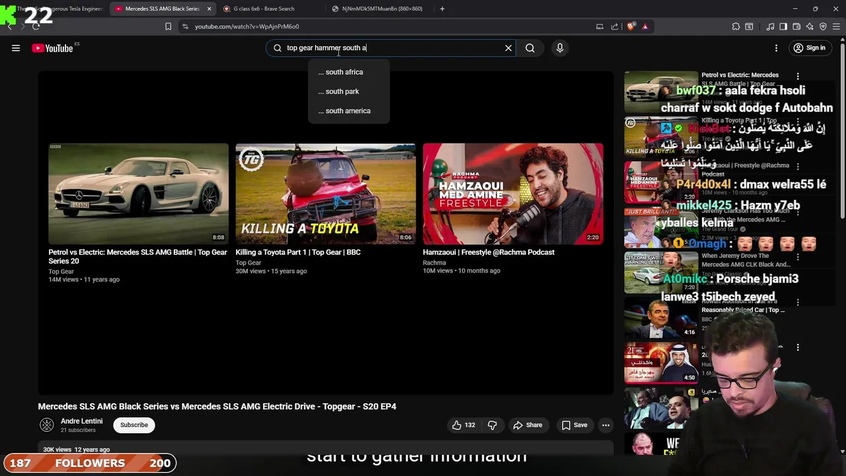The height and width of the screenshot is (476, 846).
Task: Open Andre Lentini channel avatar
Action: tap(47, 425)
